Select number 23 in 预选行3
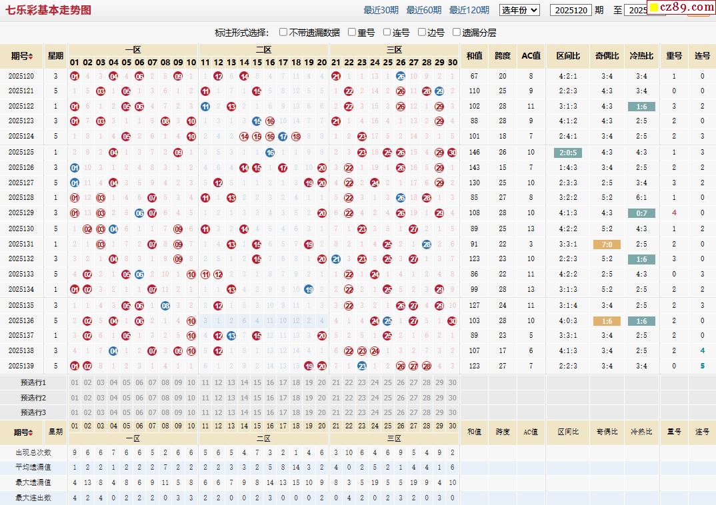The height and width of the screenshot is (505, 716). (361, 412)
